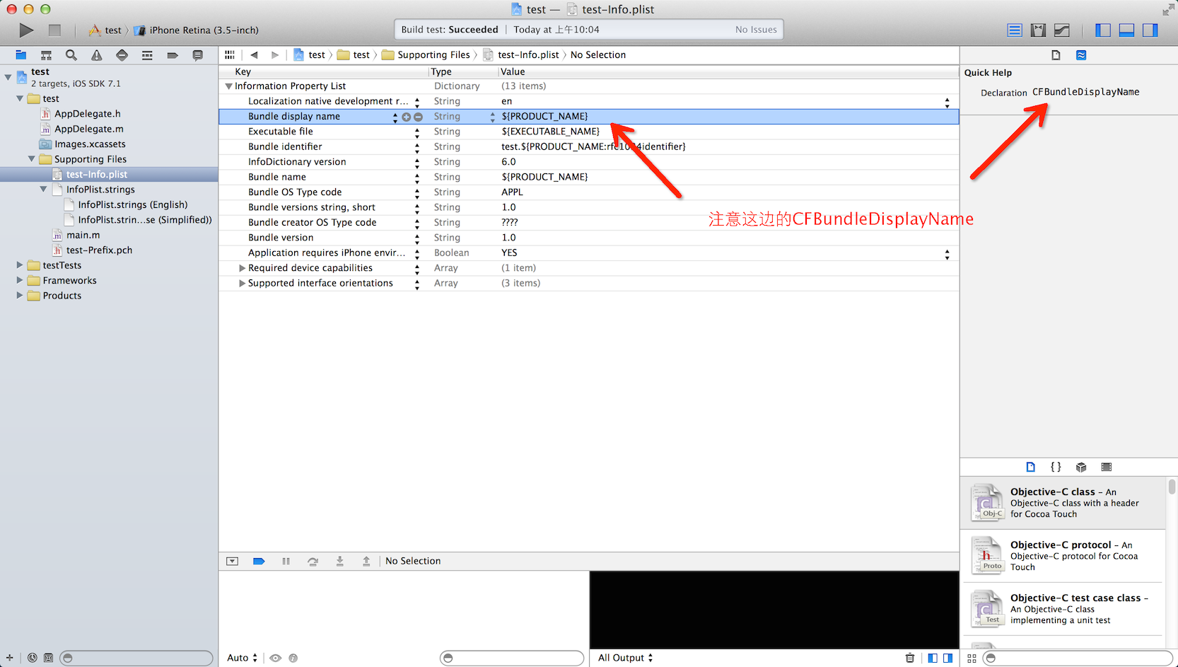Click test-Info.plist in the jump bar
The width and height of the screenshot is (1178, 667).
(x=527, y=54)
